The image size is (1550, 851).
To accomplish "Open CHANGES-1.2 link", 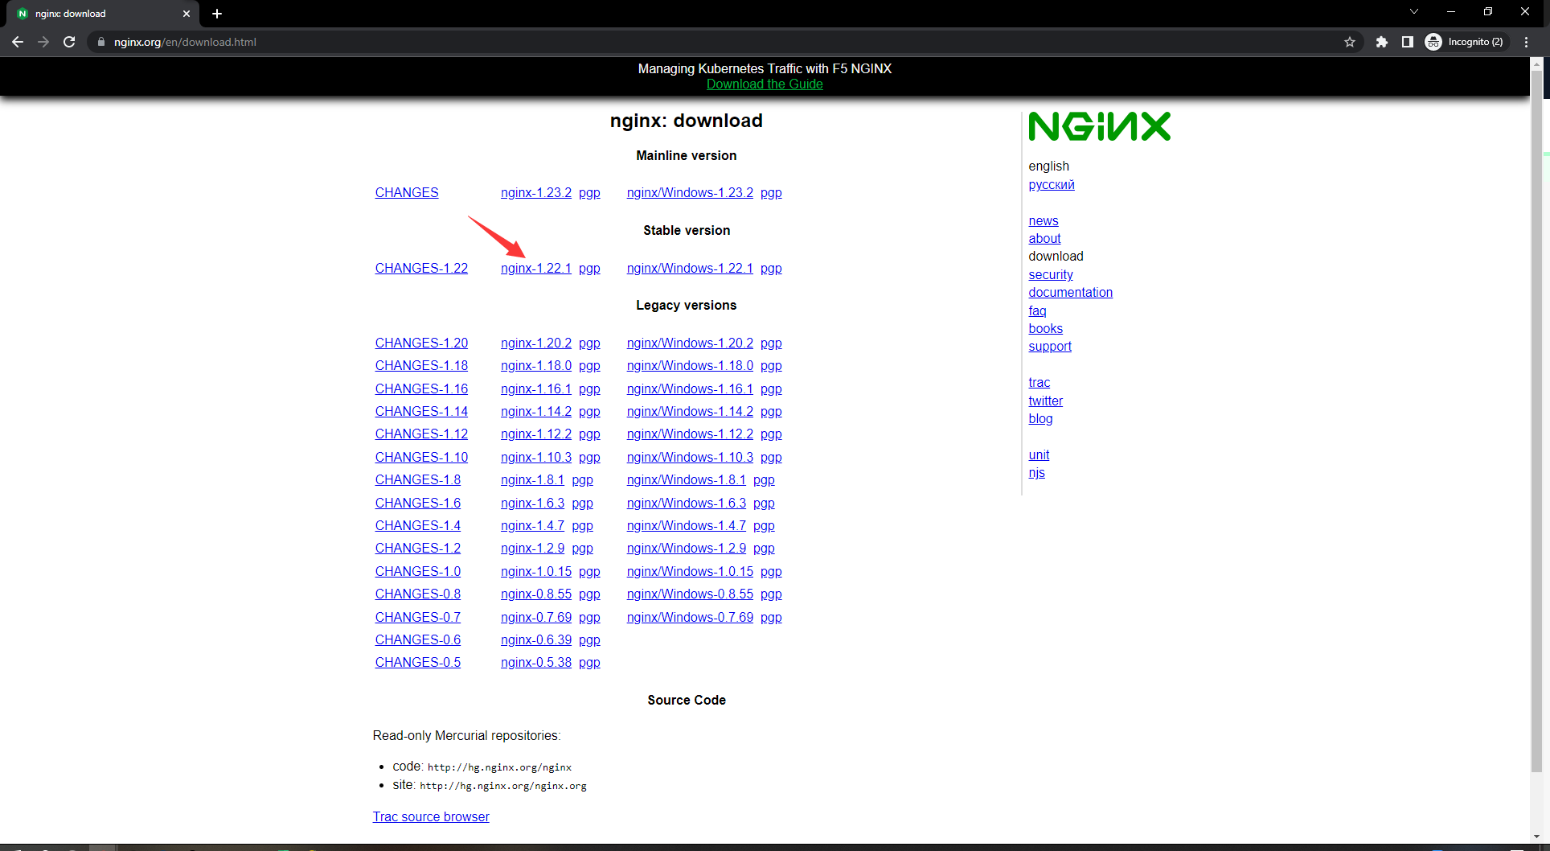I will tap(417, 548).
